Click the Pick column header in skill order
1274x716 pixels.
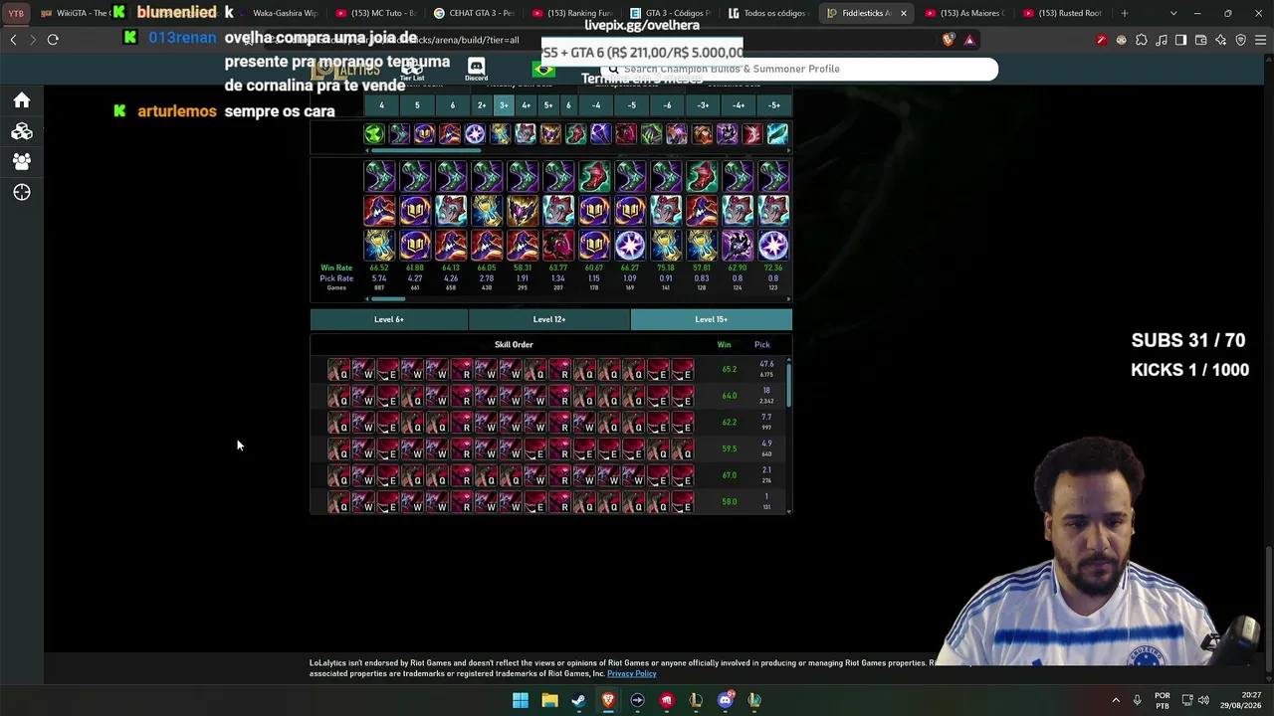click(762, 345)
